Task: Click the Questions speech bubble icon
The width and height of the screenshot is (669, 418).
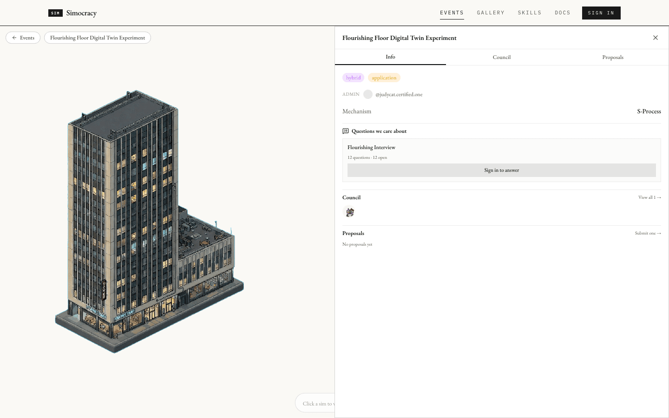Action: (346, 131)
